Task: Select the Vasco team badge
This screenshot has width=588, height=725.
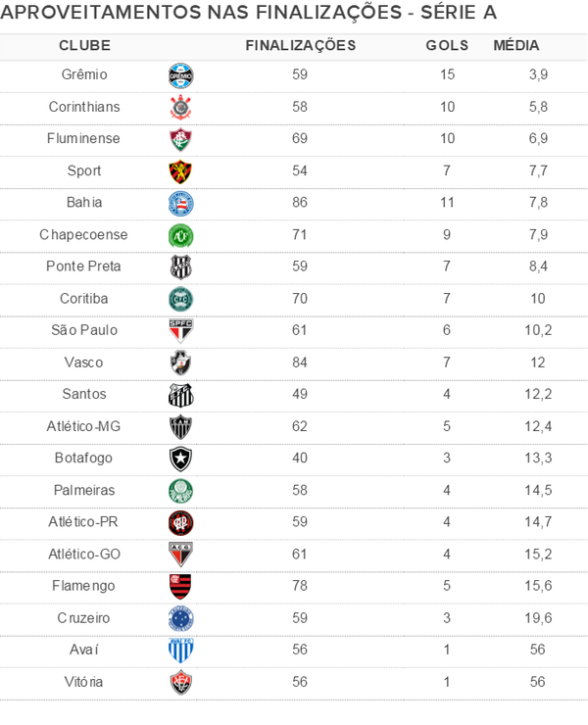Action: tap(180, 362)
